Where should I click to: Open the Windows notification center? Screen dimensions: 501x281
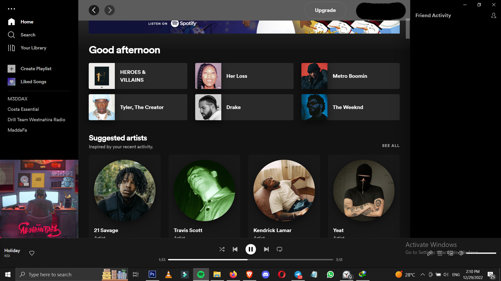pyautogui.click(x=492, y=275)
